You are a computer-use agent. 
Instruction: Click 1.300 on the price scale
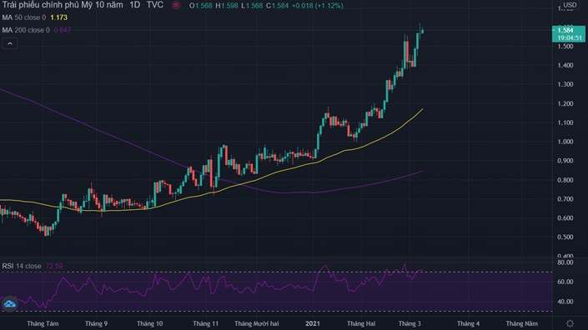565,84
